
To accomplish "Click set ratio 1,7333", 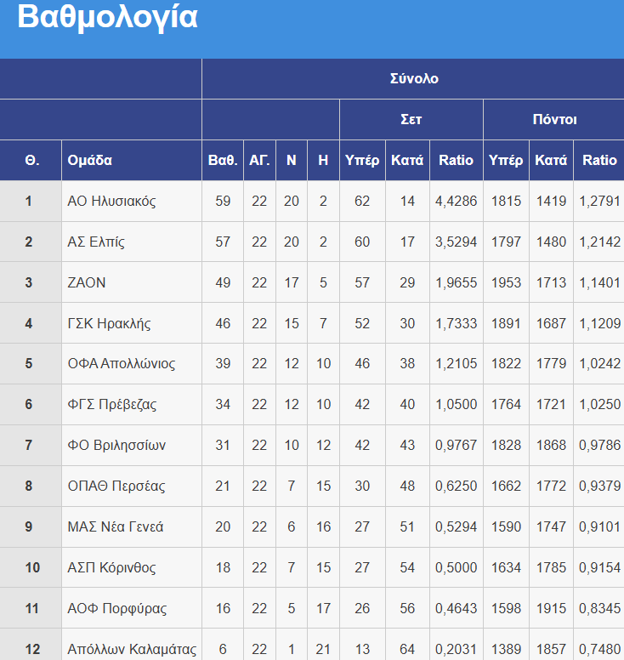I will (x=457, y=323).
